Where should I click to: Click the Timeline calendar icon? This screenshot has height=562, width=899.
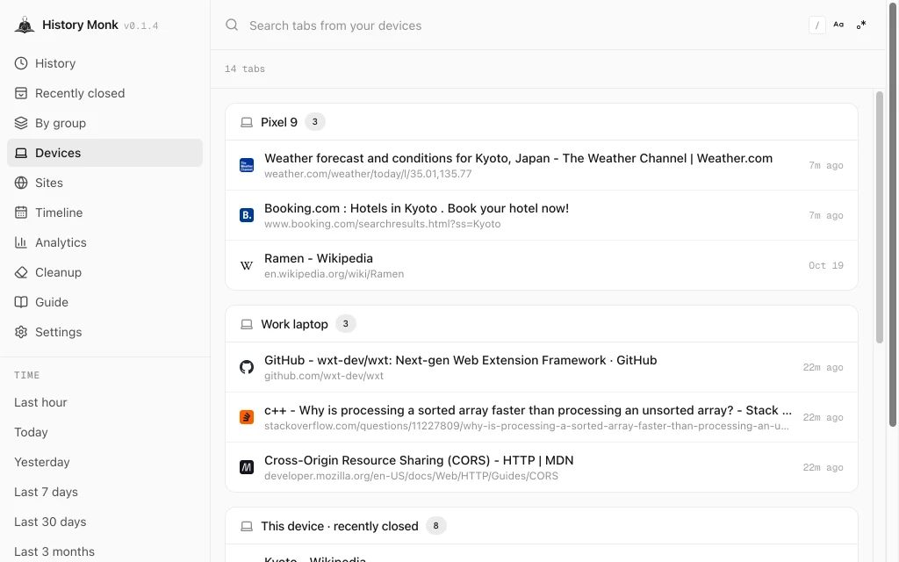click(x=21, y=213)
